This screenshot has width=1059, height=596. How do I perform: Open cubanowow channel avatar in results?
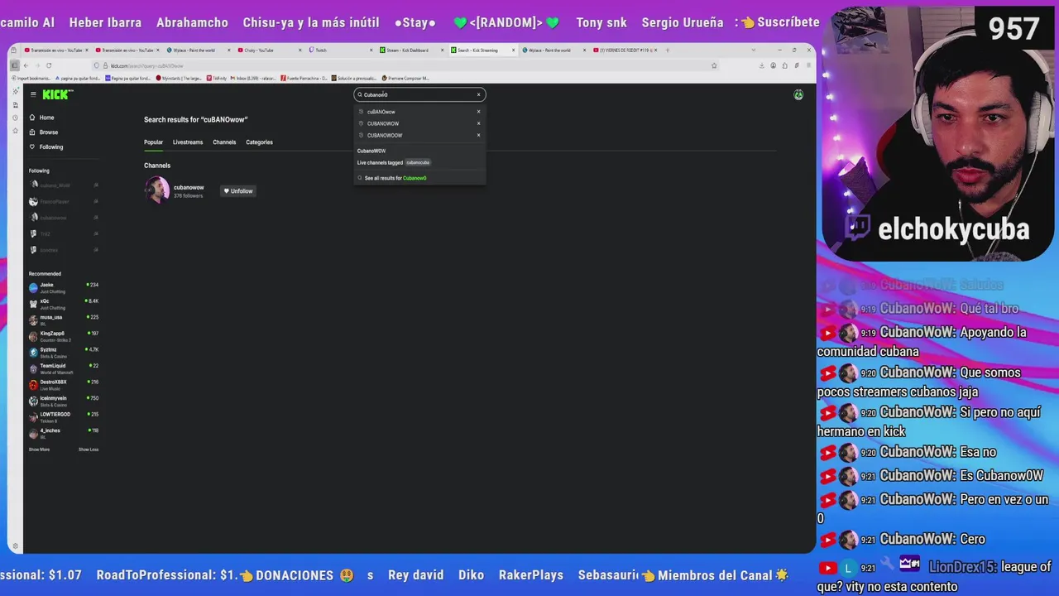[x=156, y=190]
